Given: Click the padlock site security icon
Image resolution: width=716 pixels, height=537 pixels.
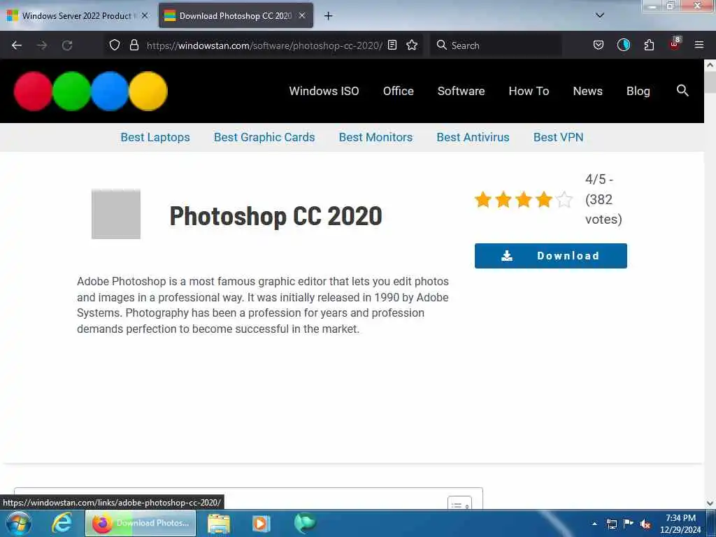Looking at the screenshot, I should [134, 45].
